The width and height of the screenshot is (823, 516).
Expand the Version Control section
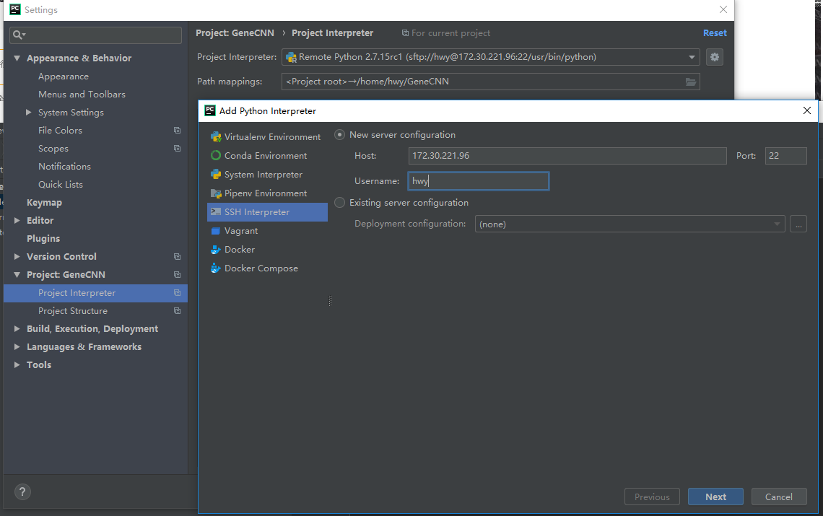point(17,257)
